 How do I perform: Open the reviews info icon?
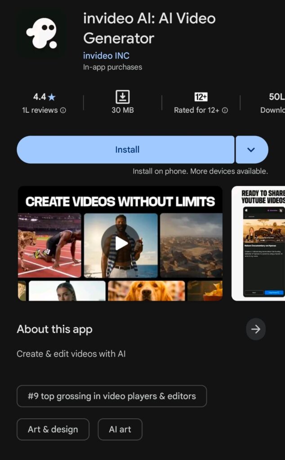click(x=63, y=111)
